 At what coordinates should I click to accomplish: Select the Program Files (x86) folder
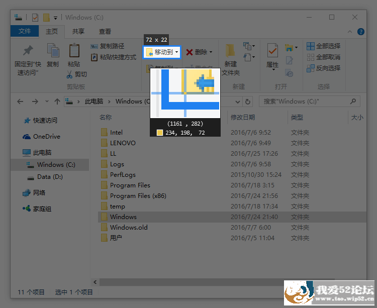click(134, 196)
